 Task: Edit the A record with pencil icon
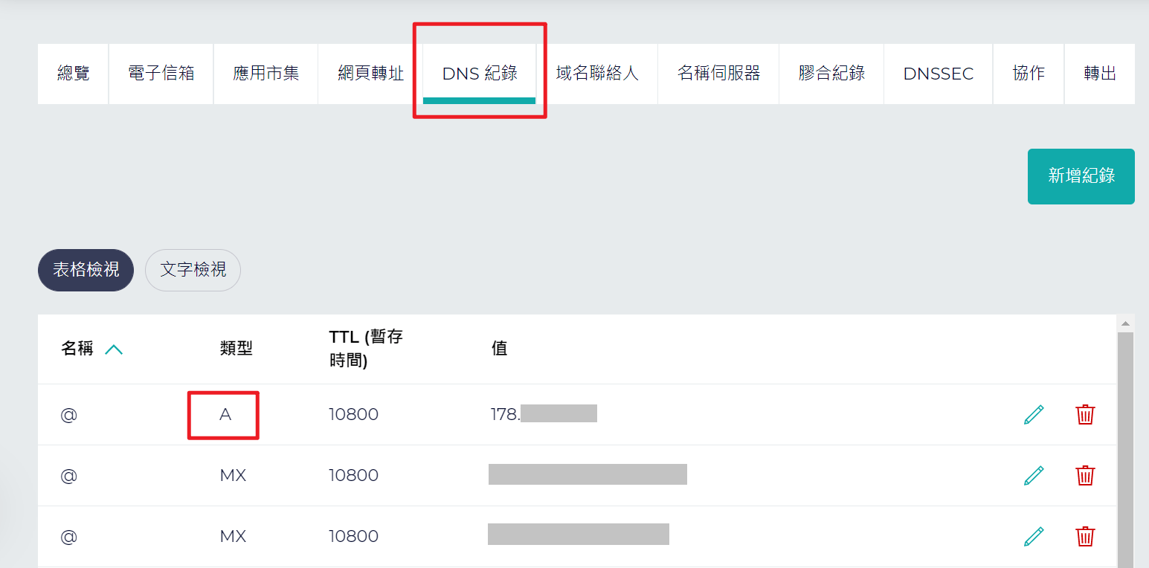(x=1034, y=414)
